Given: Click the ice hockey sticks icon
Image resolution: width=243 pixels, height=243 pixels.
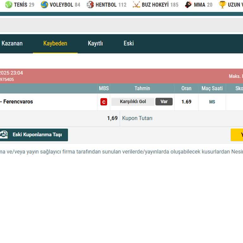Looking at the screenshot, I should [x=136, y=5].
